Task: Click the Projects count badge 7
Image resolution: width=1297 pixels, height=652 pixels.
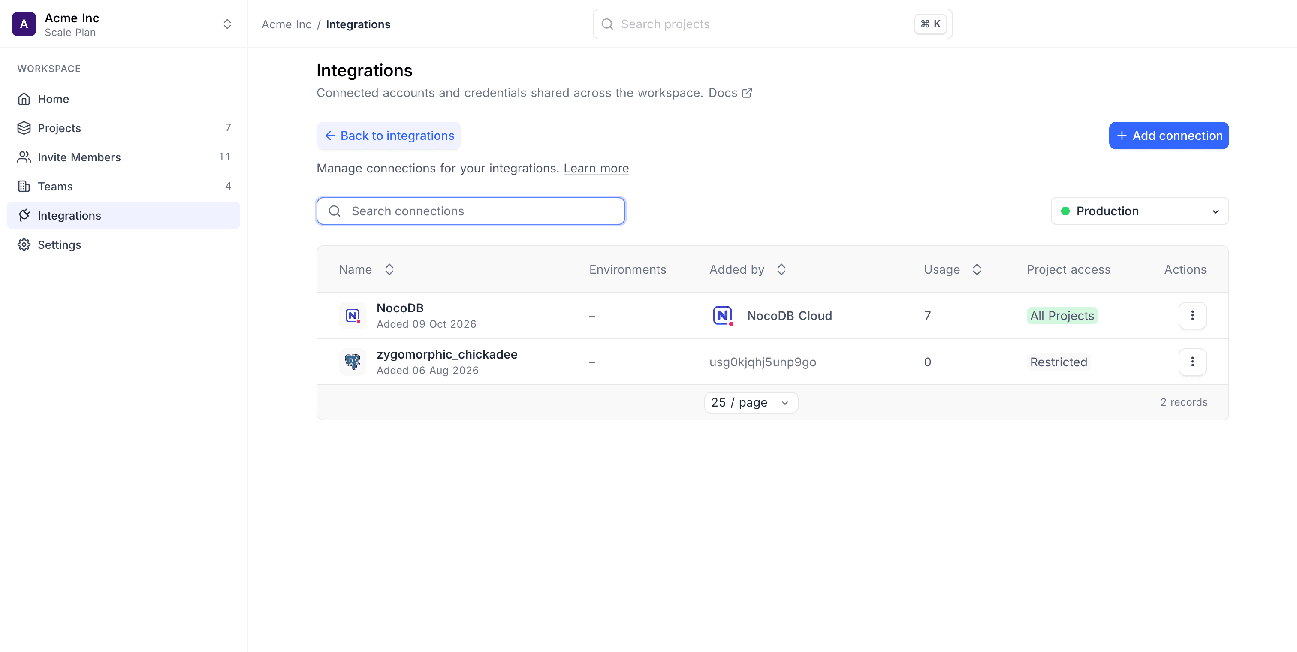Action: [x=228, y=128]
